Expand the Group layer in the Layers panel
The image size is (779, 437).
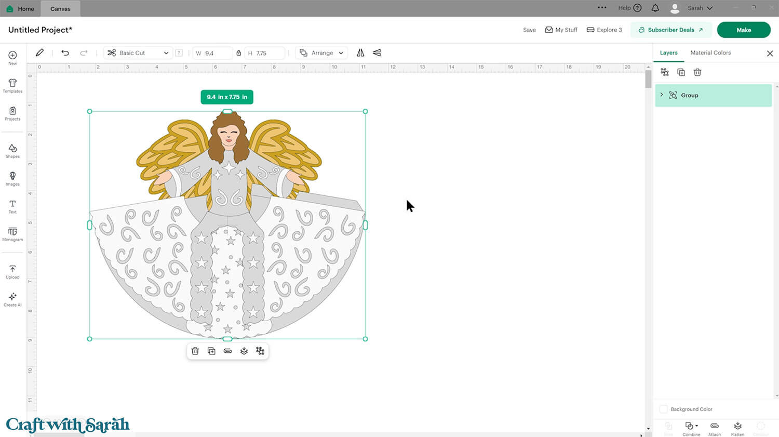point(662,95)
